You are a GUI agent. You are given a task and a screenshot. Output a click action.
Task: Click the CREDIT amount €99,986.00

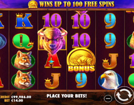(21, 97)
